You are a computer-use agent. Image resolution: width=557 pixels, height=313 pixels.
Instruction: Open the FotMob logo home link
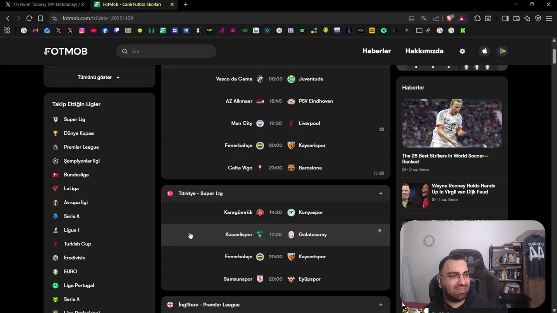click(x=66, y=51)
